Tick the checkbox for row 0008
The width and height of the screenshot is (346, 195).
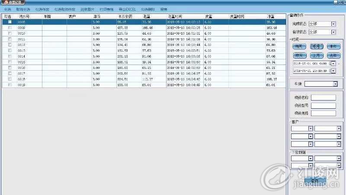coord(10,22)
